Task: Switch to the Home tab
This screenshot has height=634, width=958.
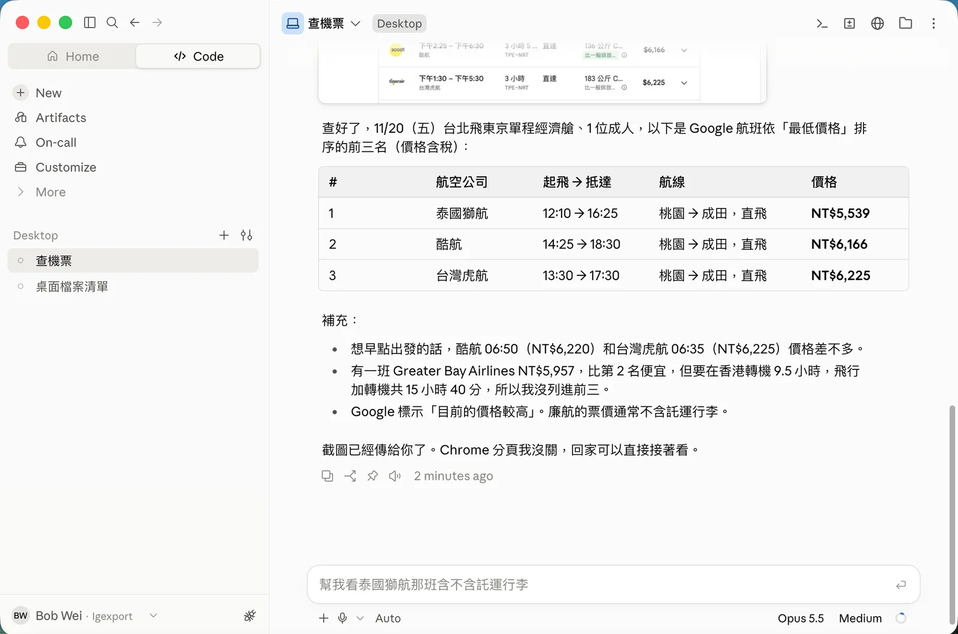Action: pos(72,56)
